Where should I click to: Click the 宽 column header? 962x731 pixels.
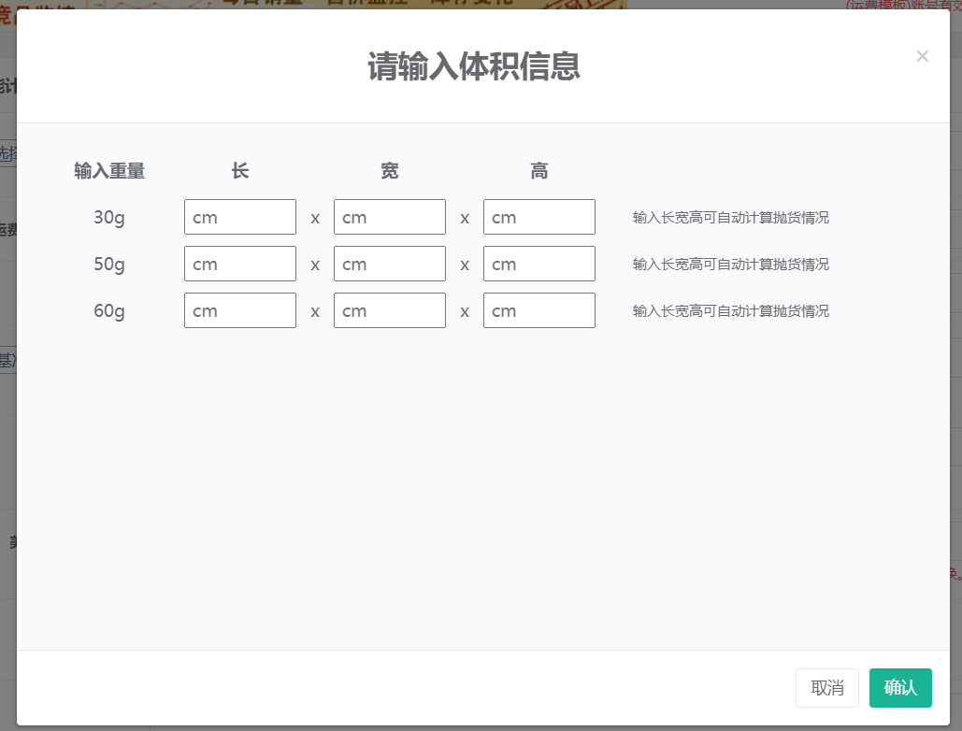point(390,170)
